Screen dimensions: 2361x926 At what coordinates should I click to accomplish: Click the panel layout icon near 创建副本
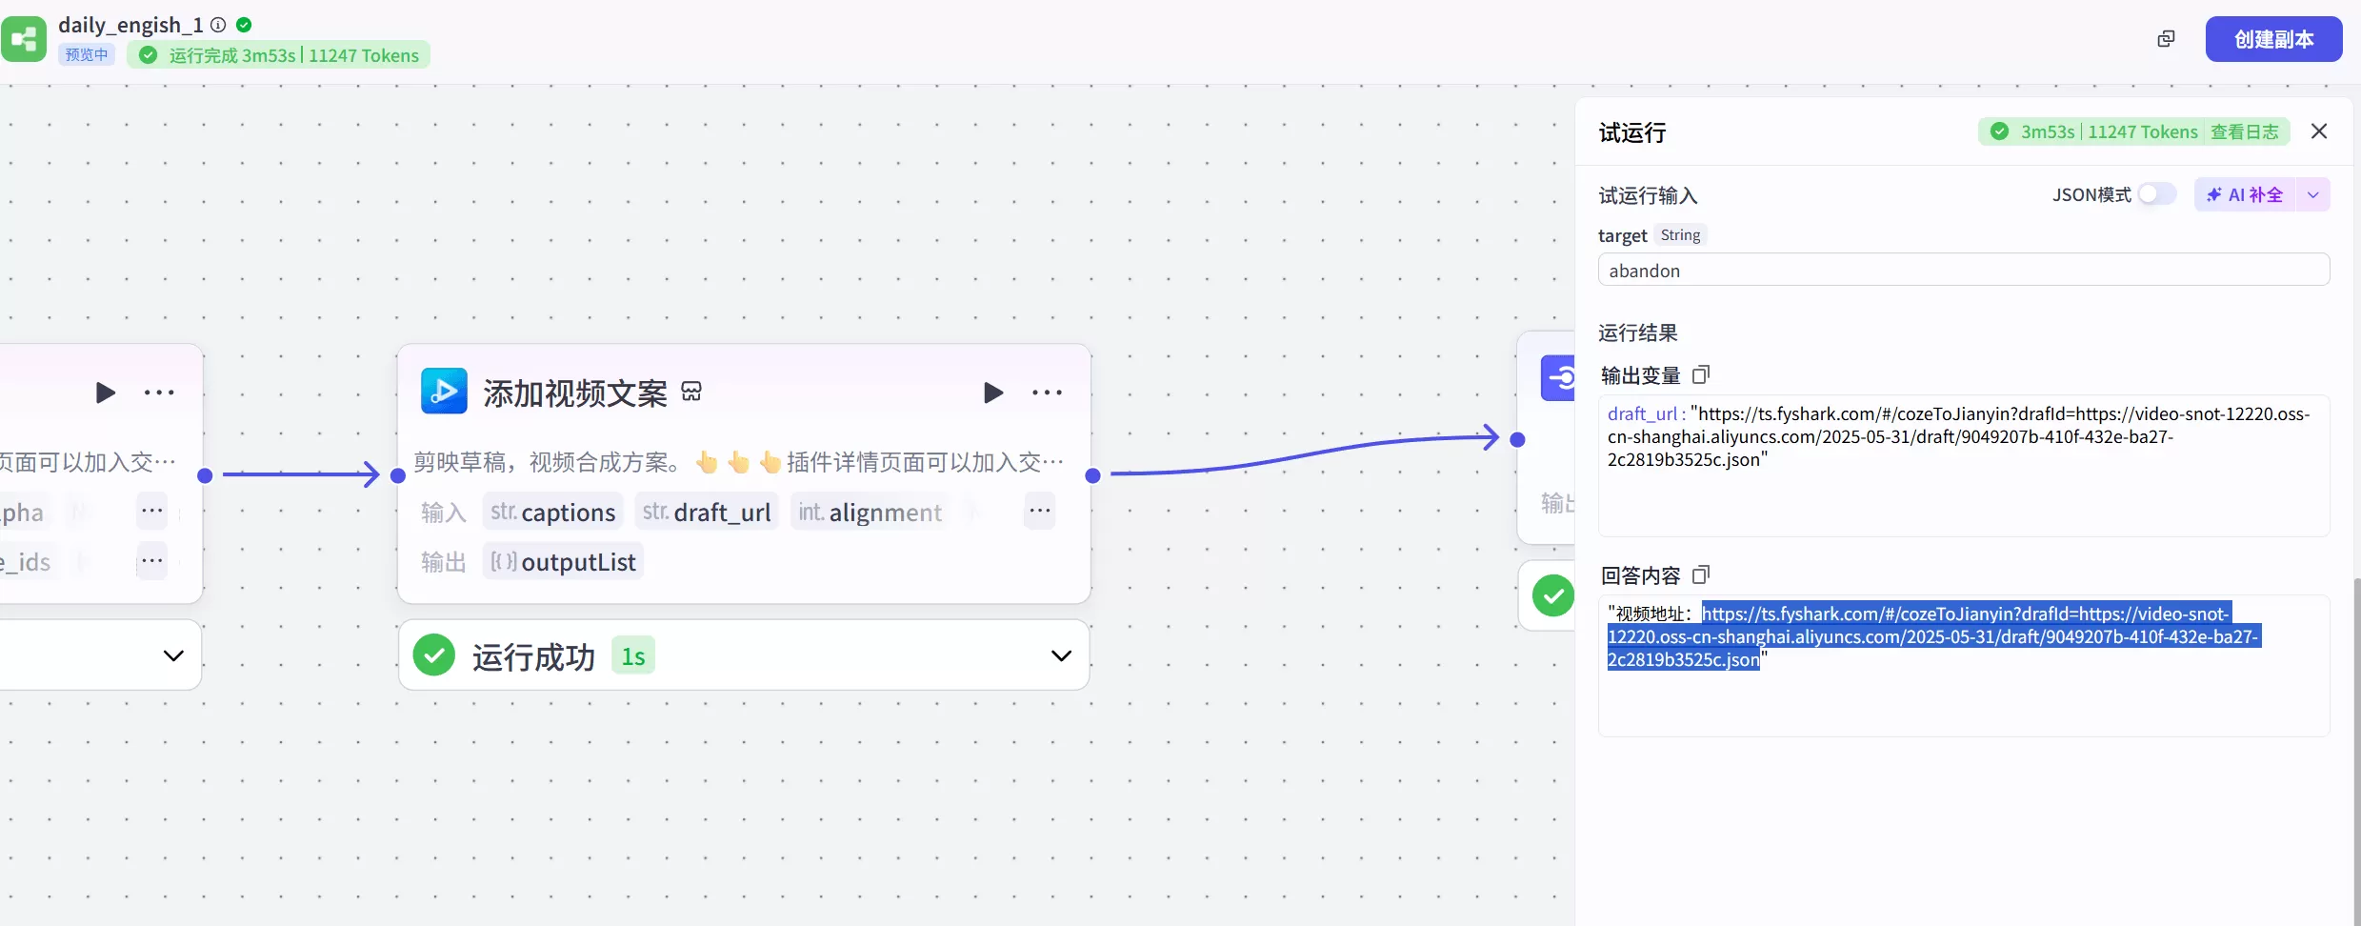pyautogui.click(x=2165, y=38)
